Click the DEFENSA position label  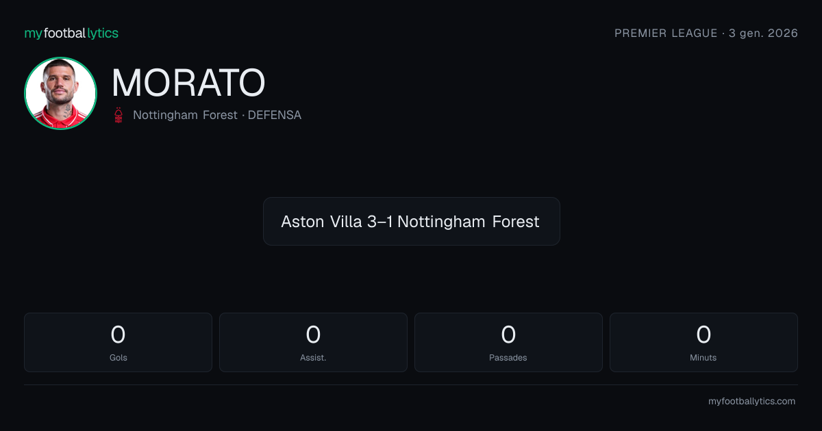click(275, 115)
